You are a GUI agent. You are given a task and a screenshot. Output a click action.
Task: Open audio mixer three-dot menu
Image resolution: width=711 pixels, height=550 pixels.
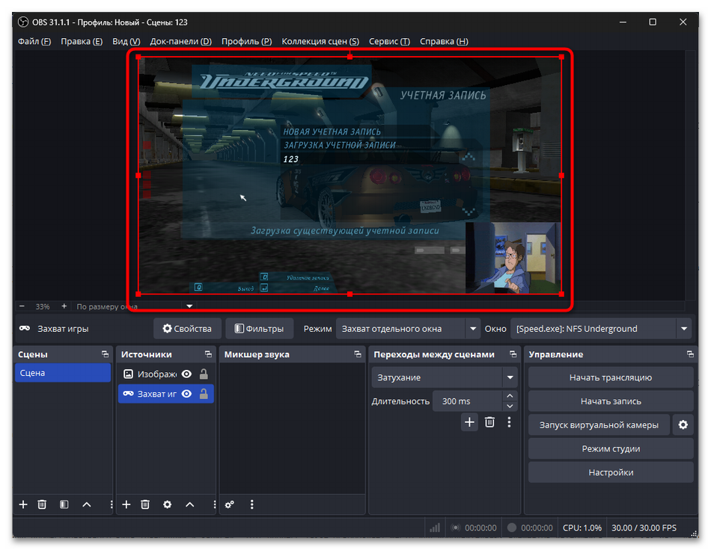click(252, 504)
